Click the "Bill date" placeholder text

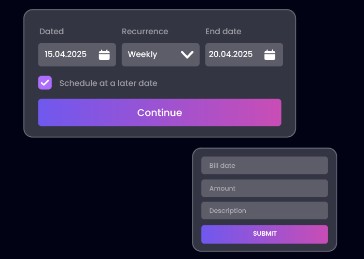[x=222, y=166]
